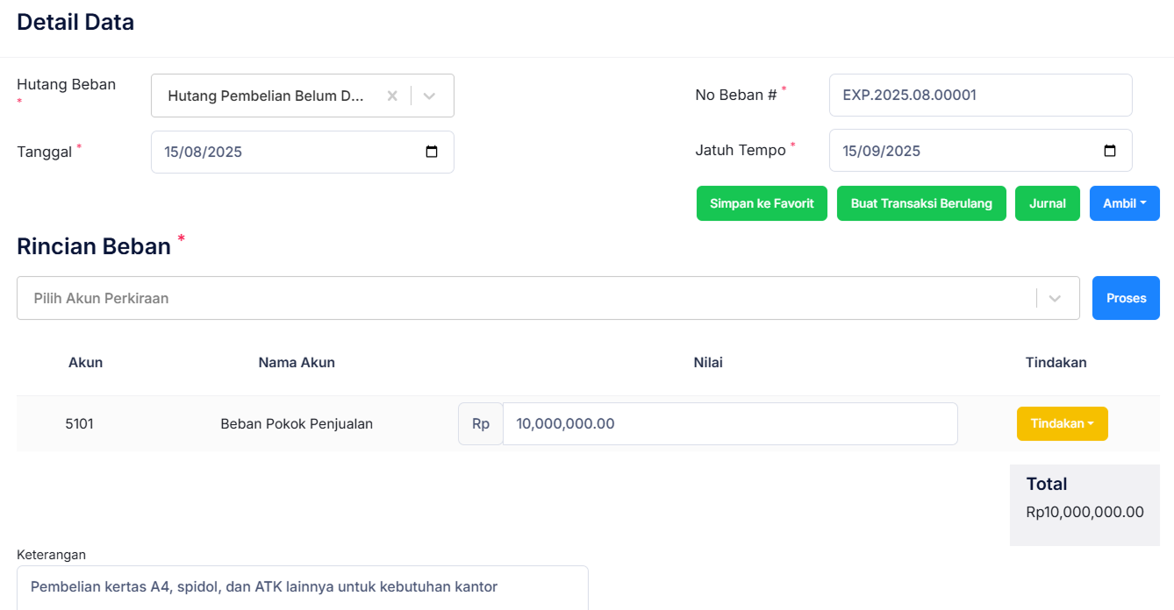The height and width of the screenshot is (610, 1174).
Task: Expand the Hutang Beban dropdown chevron
Action: (x=429, y=96)
